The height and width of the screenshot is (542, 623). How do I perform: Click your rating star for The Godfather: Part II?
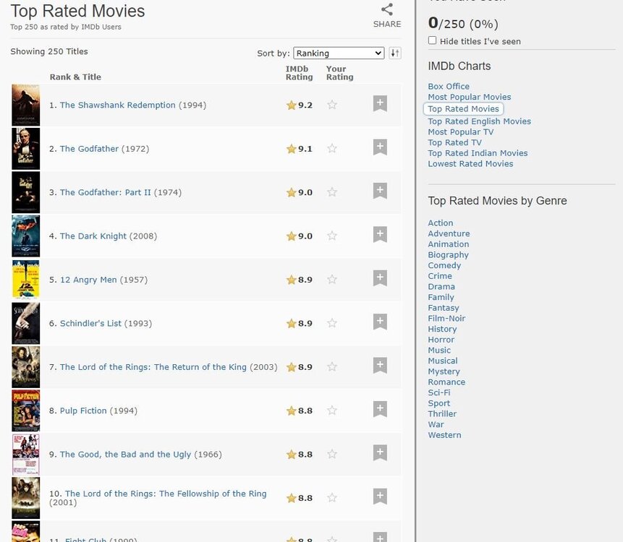click(332, 192)
